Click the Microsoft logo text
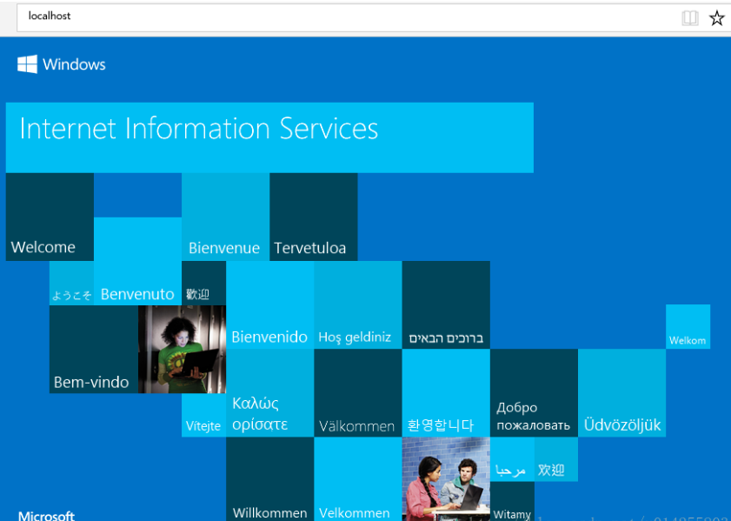The width and height of the screenshot is (731, 521). click(x=46, y=516)
